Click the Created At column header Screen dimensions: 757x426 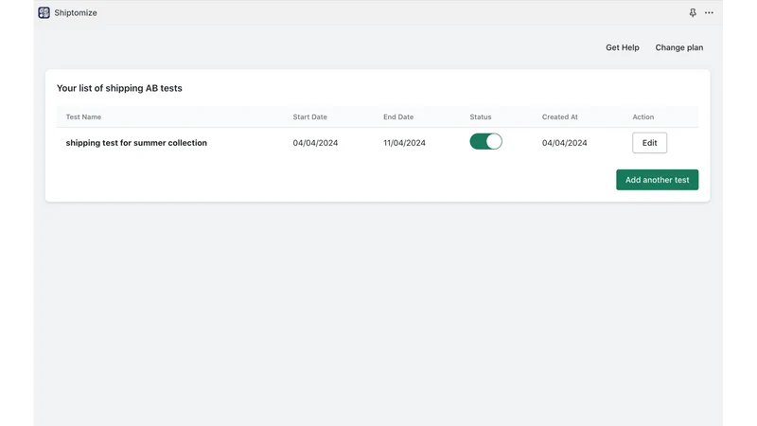pyautogui.click(x=559, y=116)
